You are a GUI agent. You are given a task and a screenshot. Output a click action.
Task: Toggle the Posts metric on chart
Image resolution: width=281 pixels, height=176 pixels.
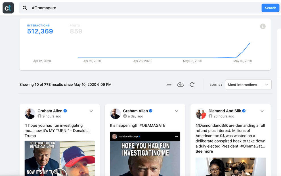(x=76, y=29)
